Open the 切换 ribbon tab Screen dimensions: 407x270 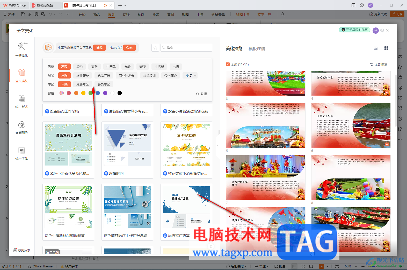click(126, 15)
